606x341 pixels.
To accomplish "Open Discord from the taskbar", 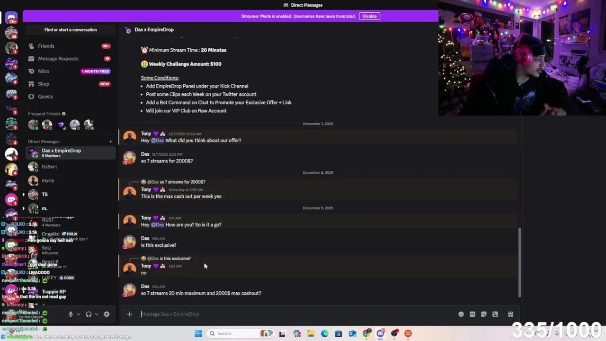I will [x=380, y=333].
